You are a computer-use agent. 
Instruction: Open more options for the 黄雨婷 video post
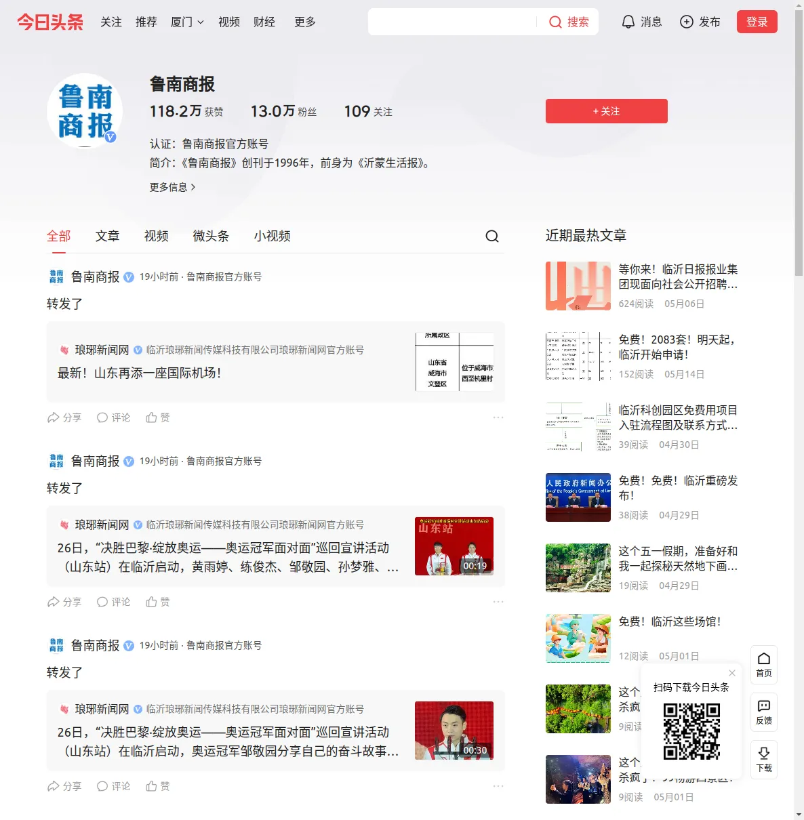tap(498, 602)
